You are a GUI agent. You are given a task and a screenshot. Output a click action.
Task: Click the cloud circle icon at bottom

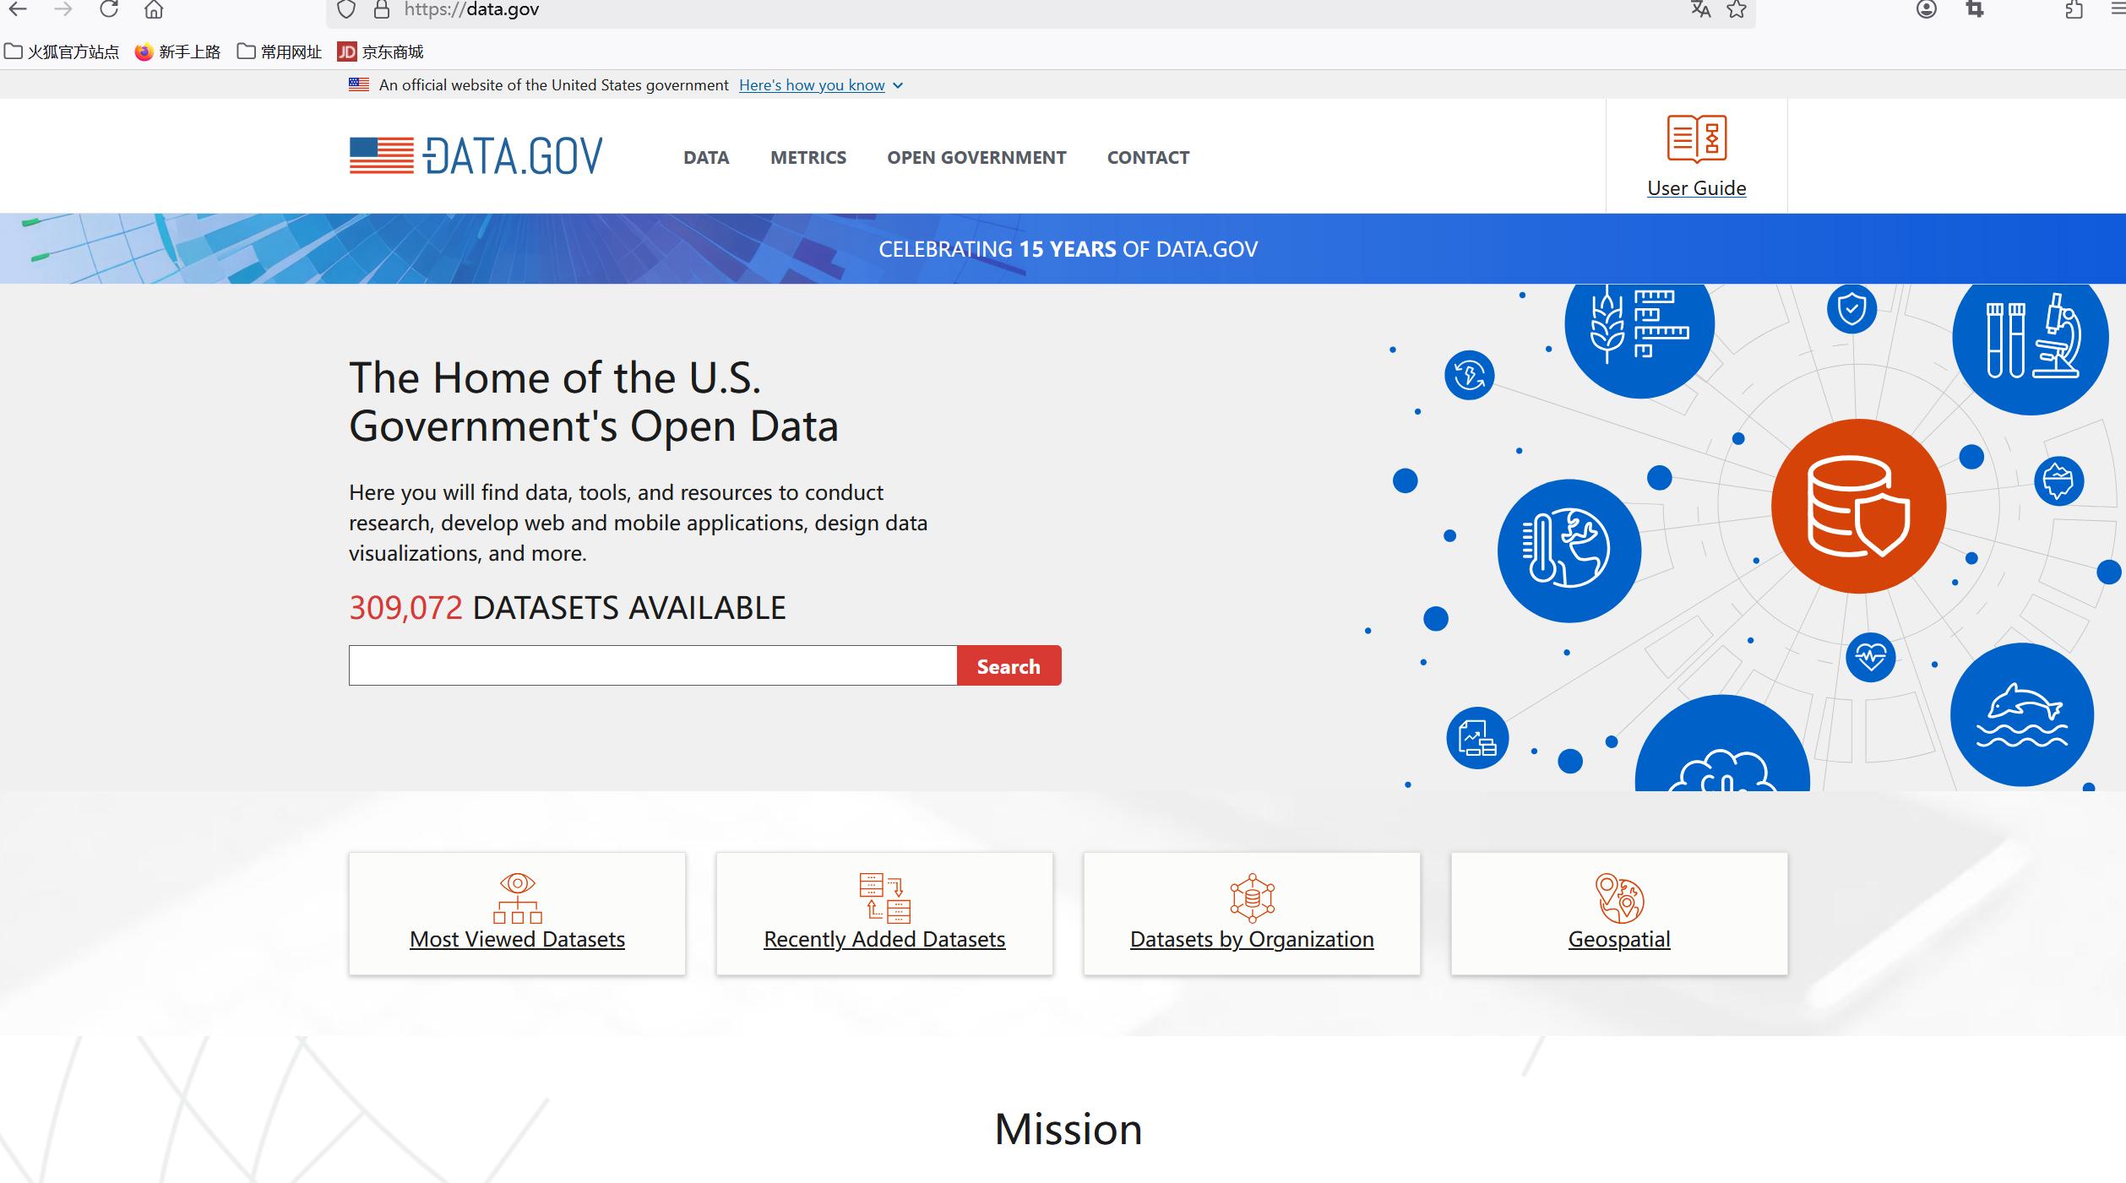click(x=1722, y=745)
